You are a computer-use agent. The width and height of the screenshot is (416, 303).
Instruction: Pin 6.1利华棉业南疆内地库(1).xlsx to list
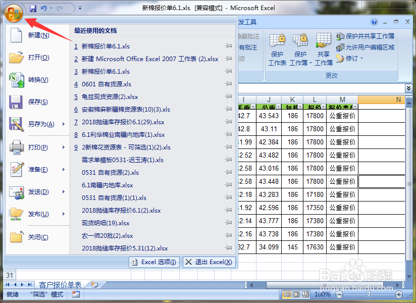point(228,134)
